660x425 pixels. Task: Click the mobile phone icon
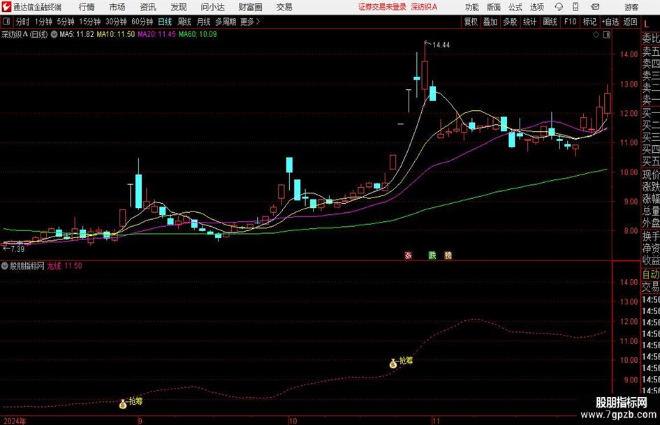pos(575,7)
